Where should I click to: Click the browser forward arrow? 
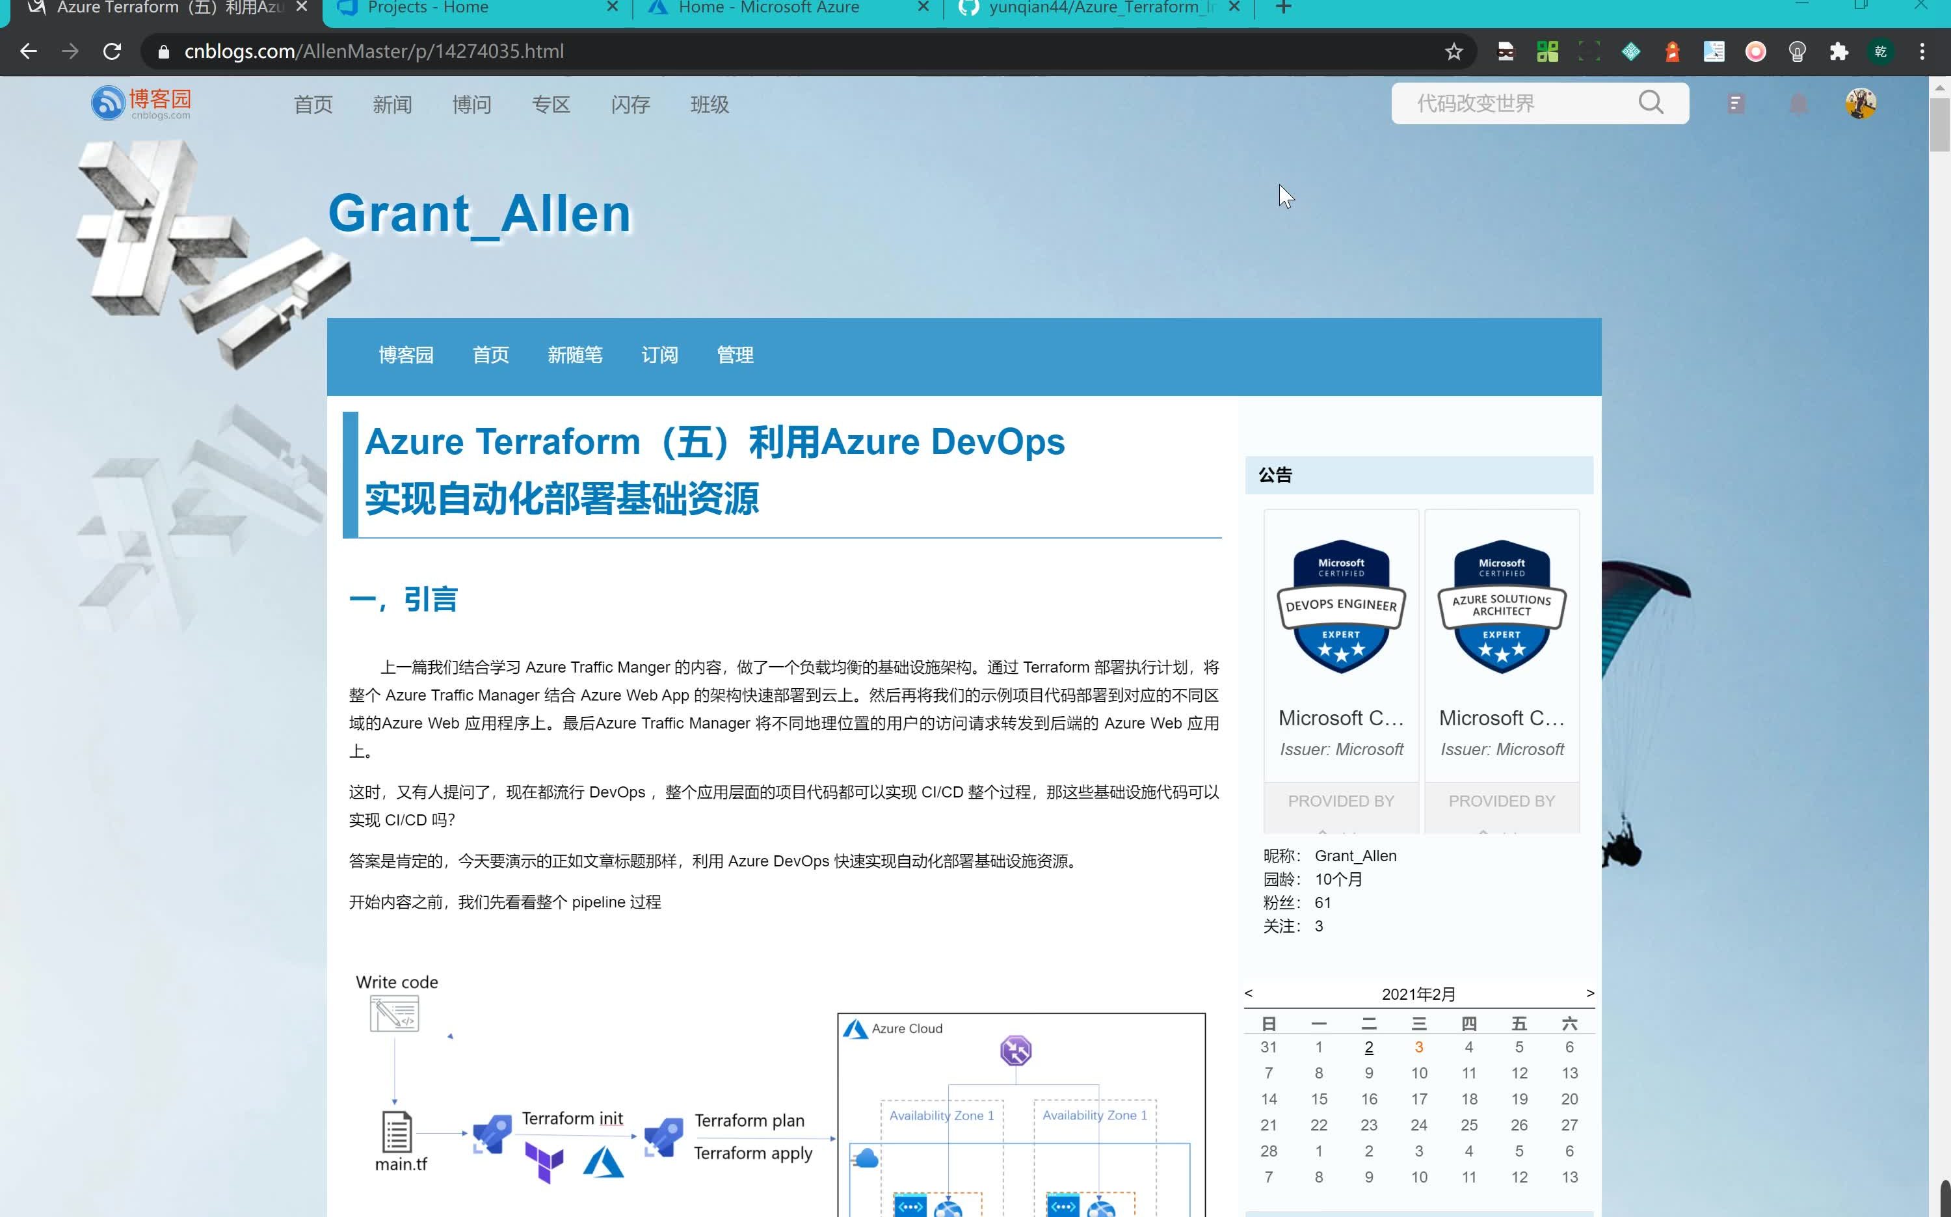click(x=71, y=51)
